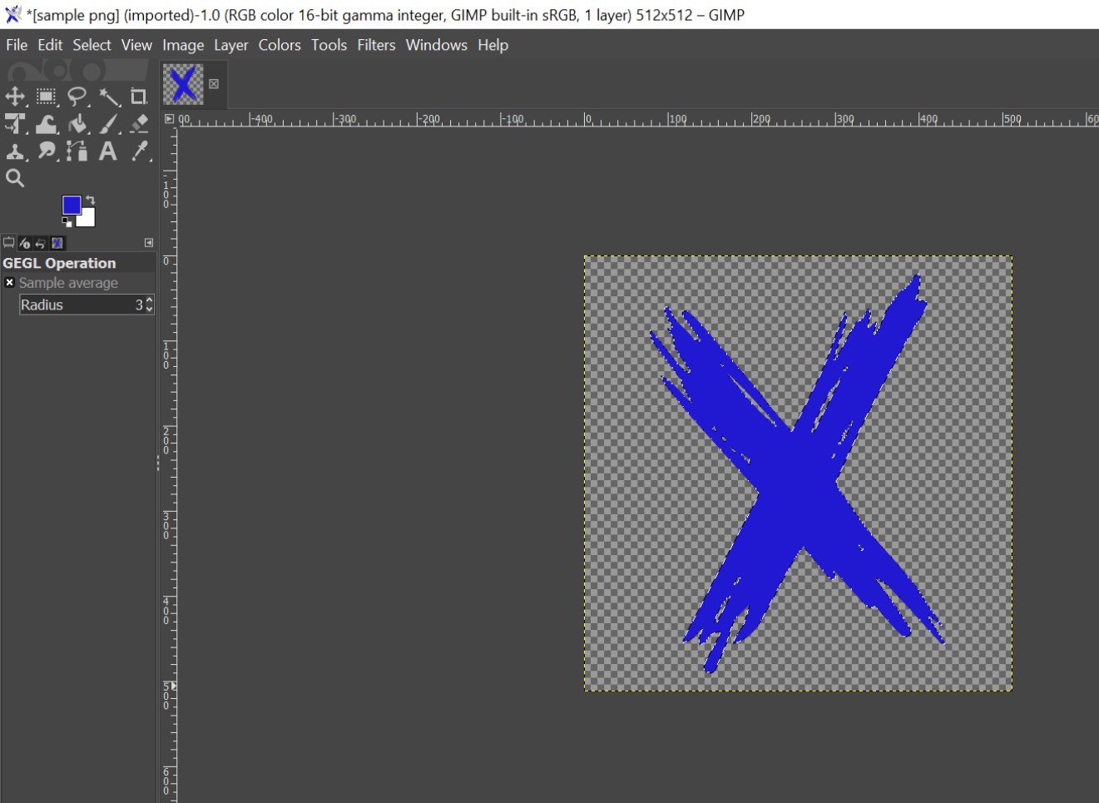Select the Free Select lasso tool
Image resolution: width=1099 pixels, height=803 pixels.
pos(77,97)
